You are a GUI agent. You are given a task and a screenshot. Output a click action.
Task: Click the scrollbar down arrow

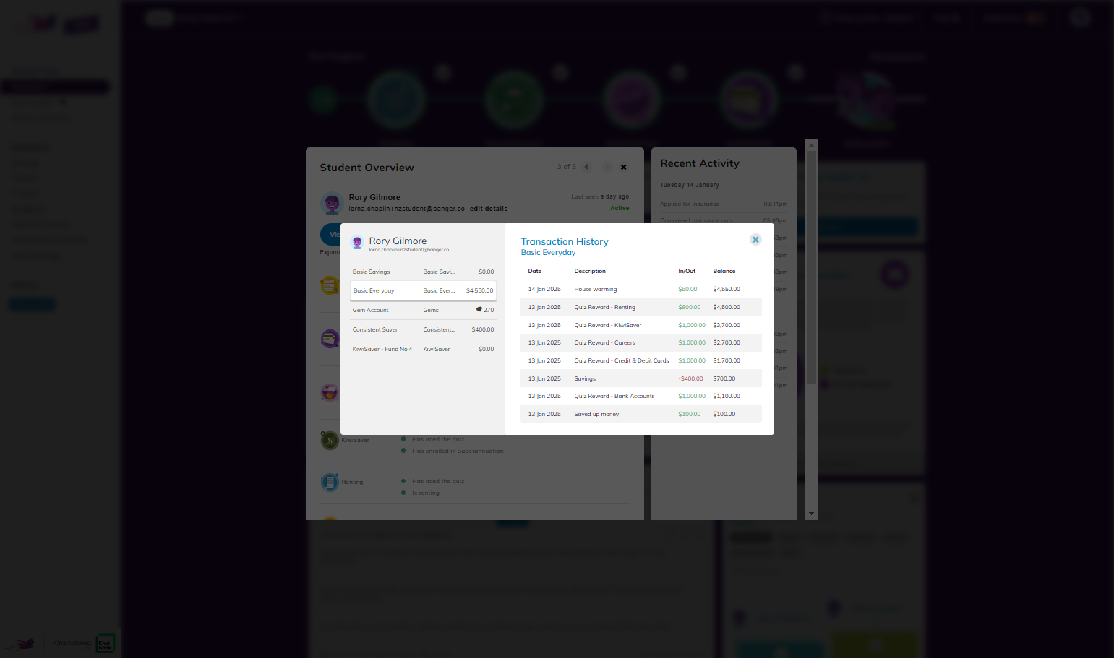pyautogui.click(x=811, y=514)
